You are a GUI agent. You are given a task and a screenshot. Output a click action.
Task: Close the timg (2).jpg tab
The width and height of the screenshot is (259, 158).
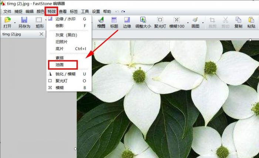[41, 34]
